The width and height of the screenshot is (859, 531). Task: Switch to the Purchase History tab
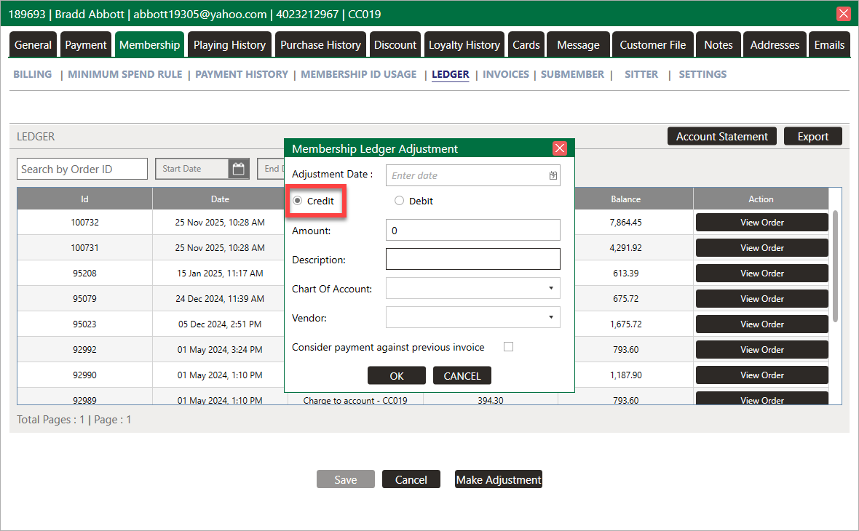pos(320,45)
